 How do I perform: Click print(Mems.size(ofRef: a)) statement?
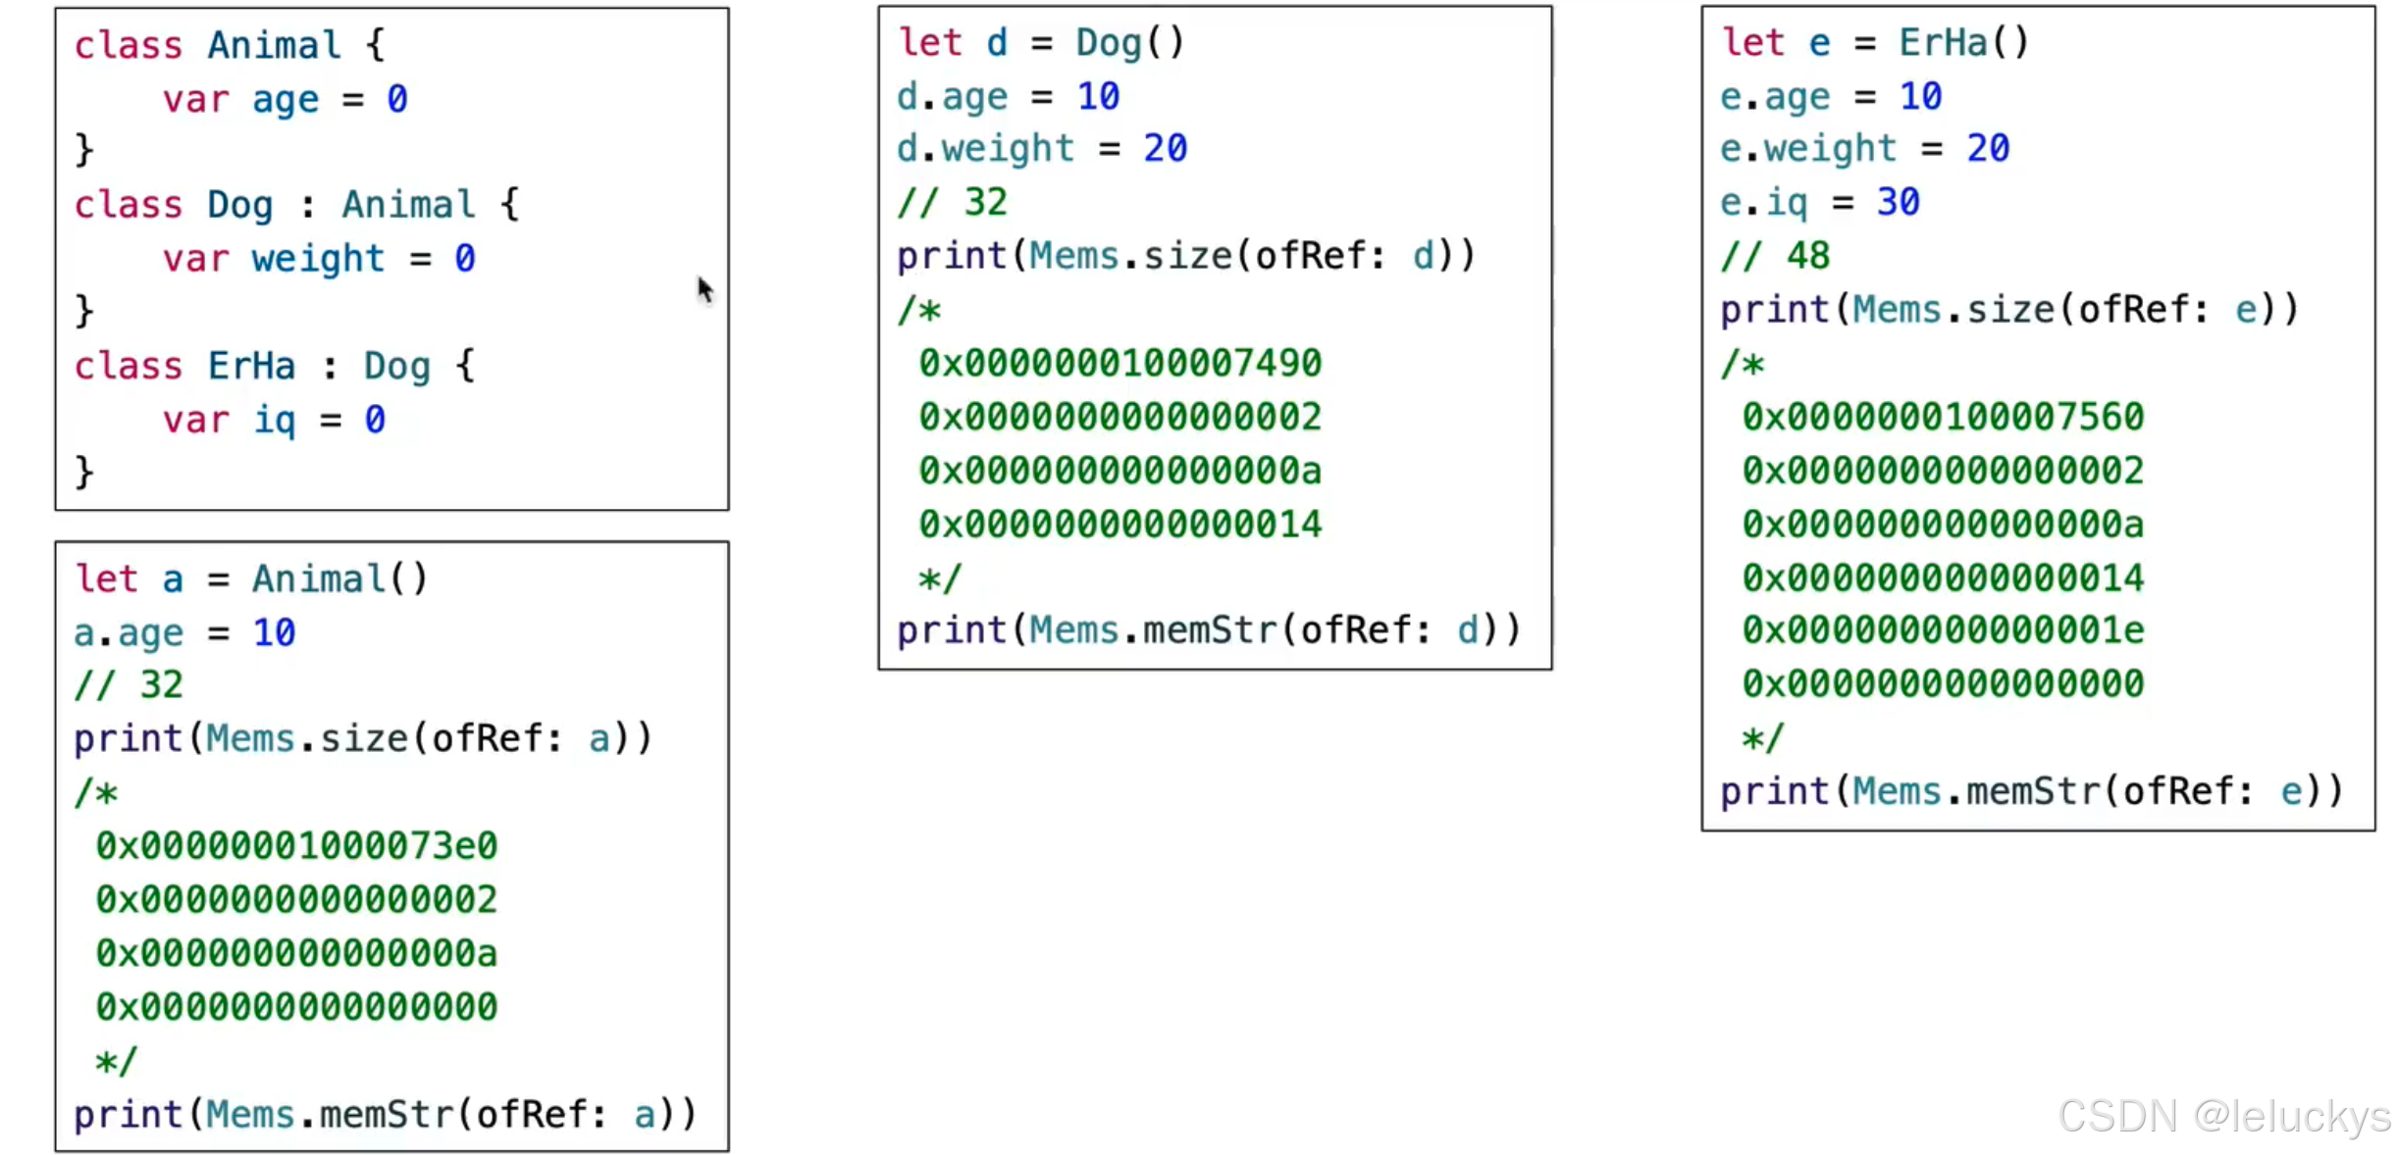(x=363, y=739)
